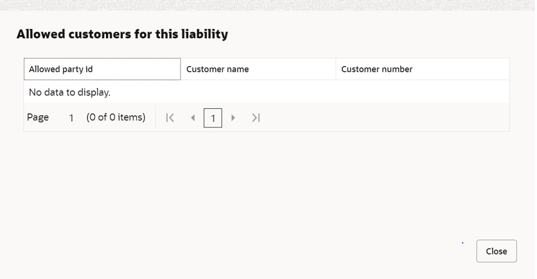Jump to last page of results

coord(256,118)
